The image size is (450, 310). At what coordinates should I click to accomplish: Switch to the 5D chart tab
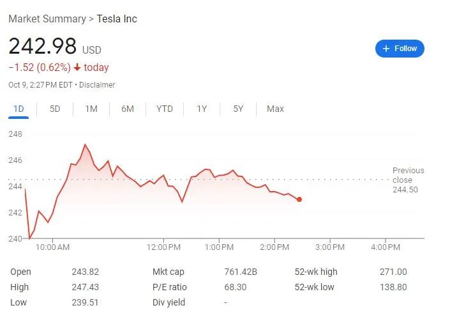55,109
